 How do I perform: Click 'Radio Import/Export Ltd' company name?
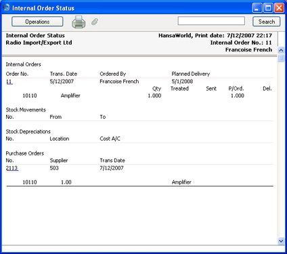pyautogui.click(x=39, y=43)
